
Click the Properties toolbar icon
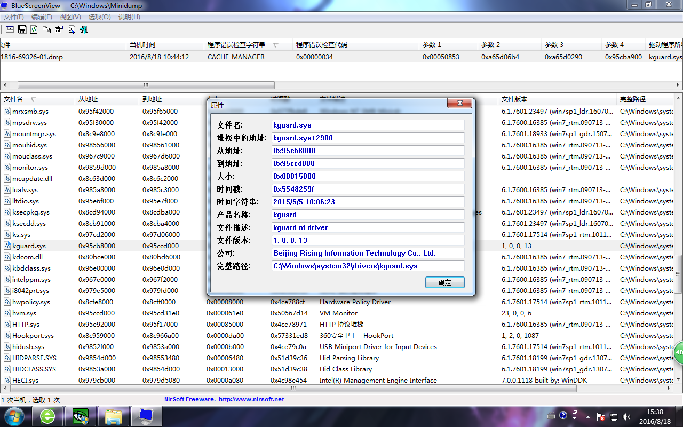pyautogui.click(x=59, y=29)
